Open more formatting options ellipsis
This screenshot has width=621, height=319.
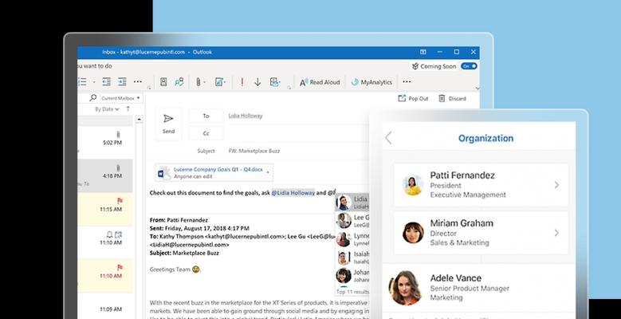138,81
